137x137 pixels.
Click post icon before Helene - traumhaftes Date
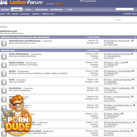pos(105,105)
